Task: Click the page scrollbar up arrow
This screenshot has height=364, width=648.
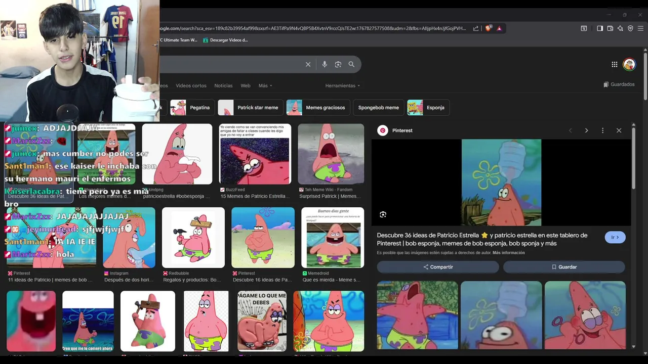Action: (645, 50)
